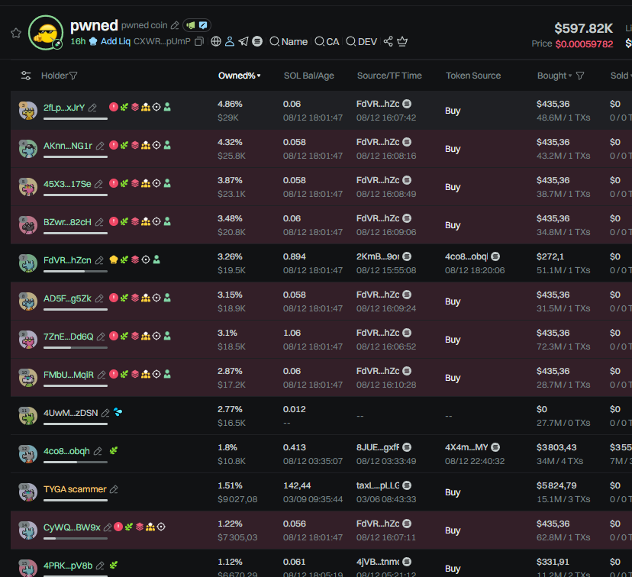Search by DEV wallet
This screenshot has height=577, width=632.
coord(362,41)
